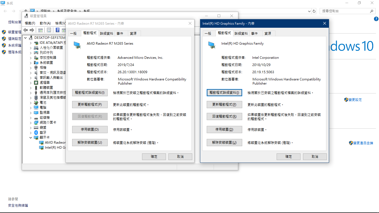The height and width of the screenshot is (213, 379).
Task: Click the Device Manager forward arrow icon
Action: pyautogui.click(x=32, y=30)
